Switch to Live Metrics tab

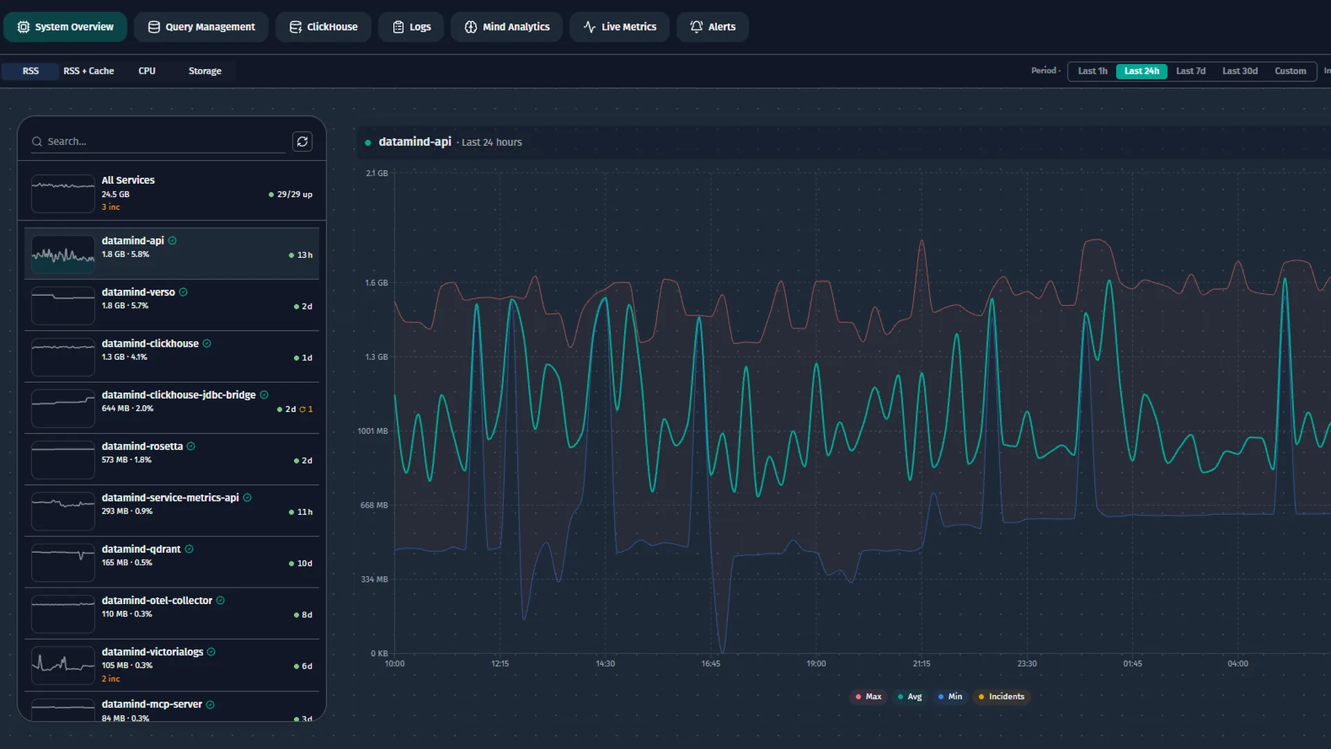[619, 27]
